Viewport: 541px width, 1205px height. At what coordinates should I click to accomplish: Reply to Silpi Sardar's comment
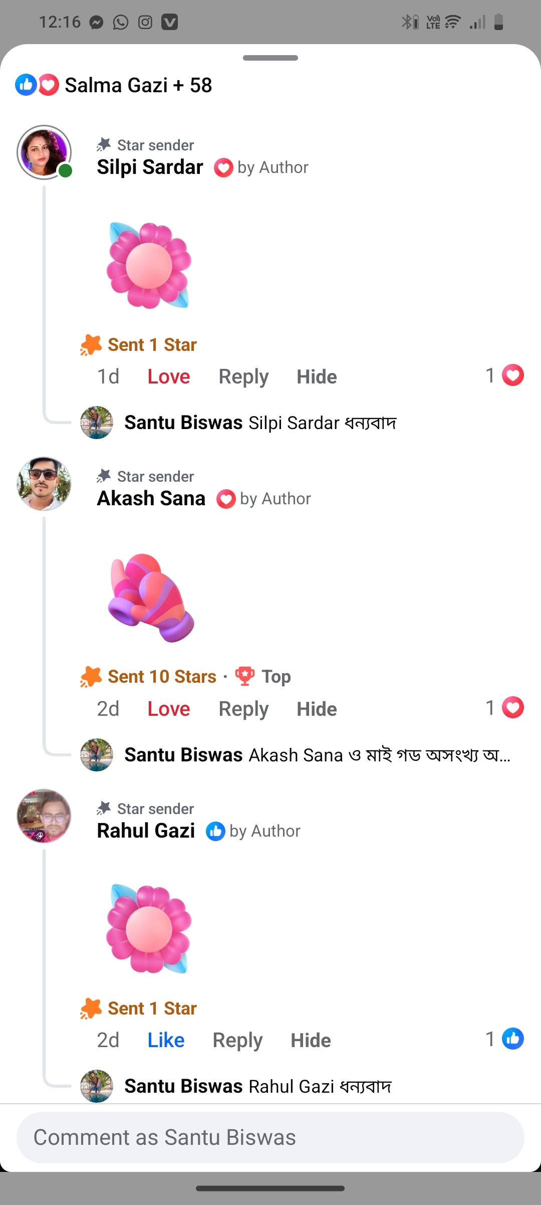pos(243,377)
